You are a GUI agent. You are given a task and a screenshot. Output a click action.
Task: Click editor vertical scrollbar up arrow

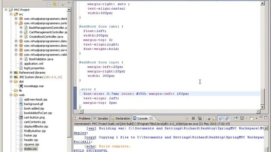pyautogui.click(x=263, y=3)
